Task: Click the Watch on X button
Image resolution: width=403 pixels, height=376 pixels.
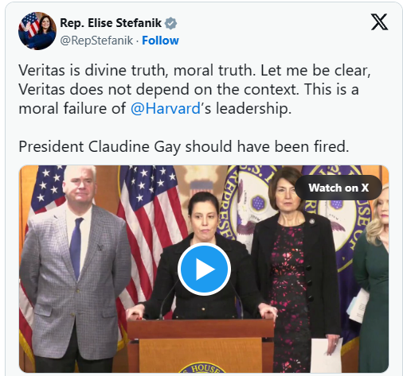Action: pos(338,188)
